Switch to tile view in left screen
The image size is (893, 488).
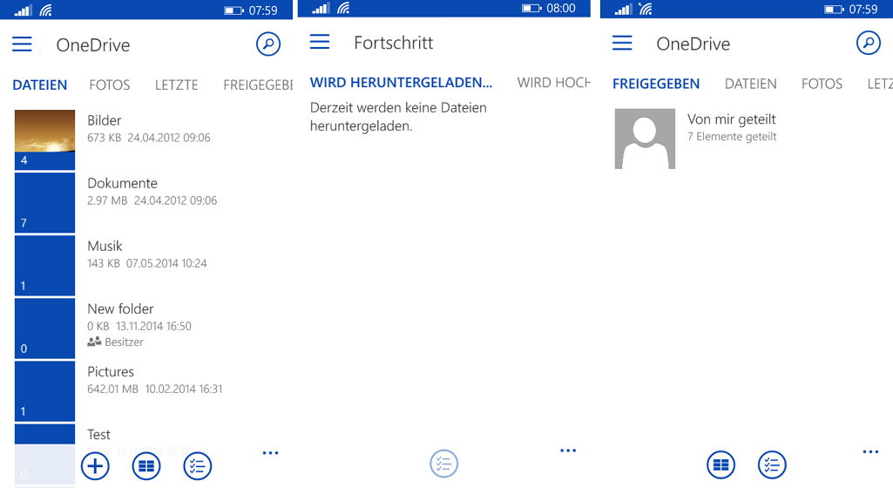pyautogui.click(x=146, y=466)
